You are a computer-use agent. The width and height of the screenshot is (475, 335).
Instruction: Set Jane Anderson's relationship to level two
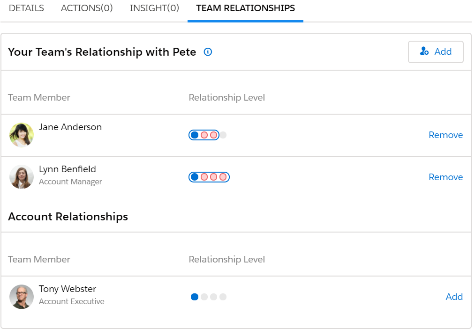point(204,135)
